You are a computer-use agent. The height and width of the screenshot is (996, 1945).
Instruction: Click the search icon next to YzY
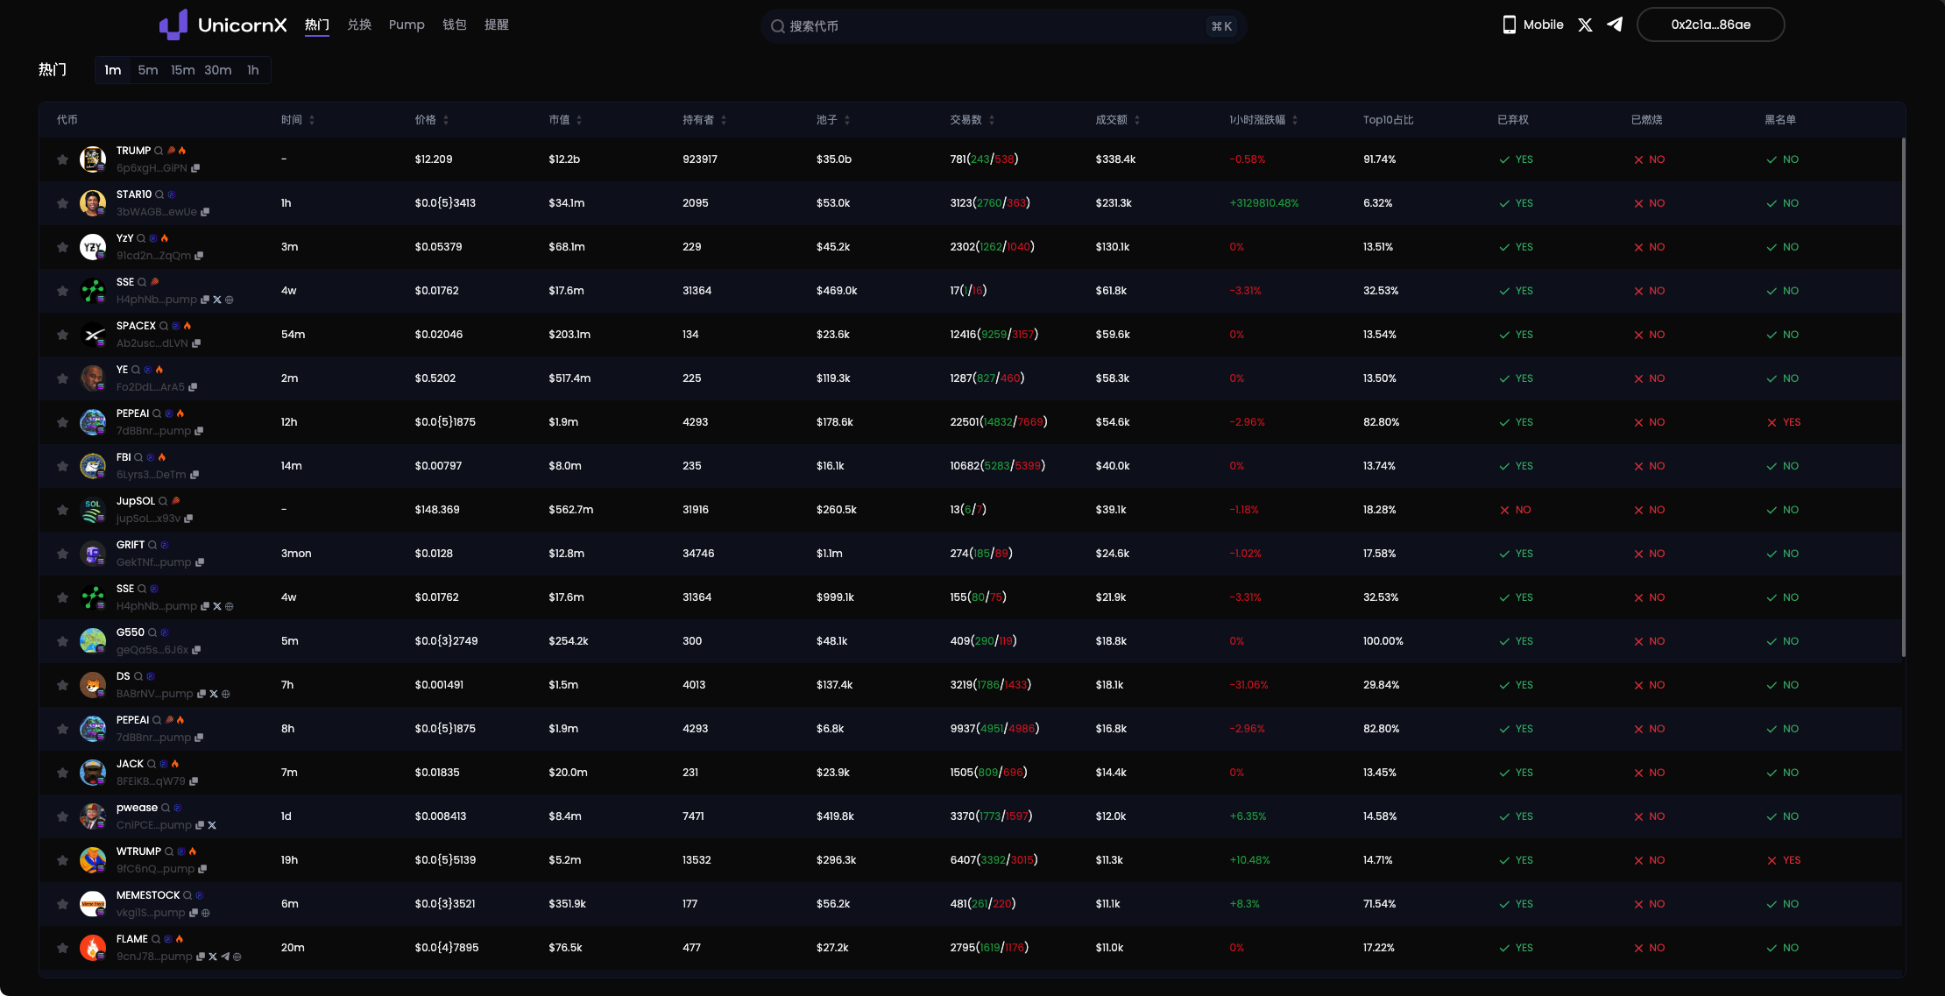141,238
